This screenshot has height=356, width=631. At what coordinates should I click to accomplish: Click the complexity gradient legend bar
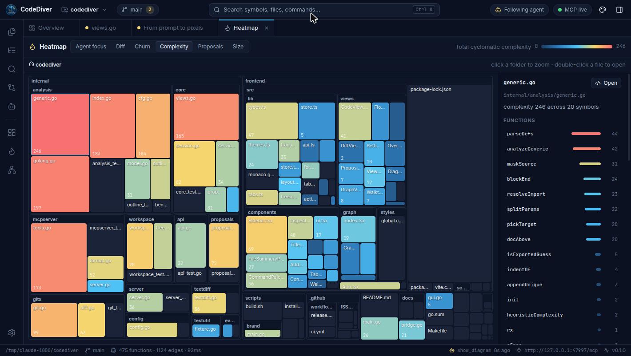577,47
